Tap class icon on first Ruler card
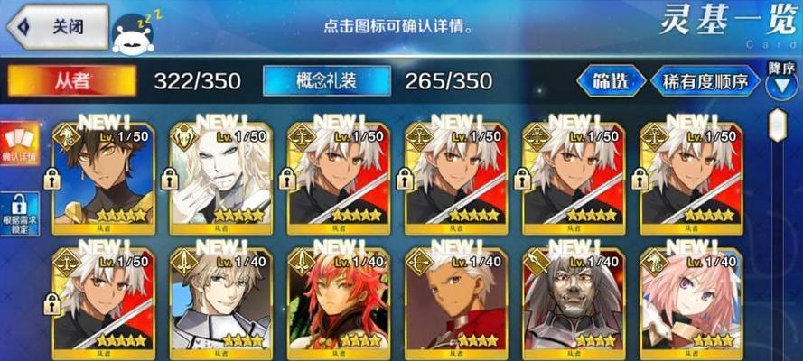The height and width of the screenshot is (361, 803). coord(303,137)
